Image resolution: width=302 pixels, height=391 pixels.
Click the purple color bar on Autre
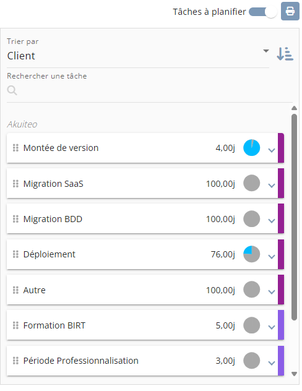(x=281, y=290)
